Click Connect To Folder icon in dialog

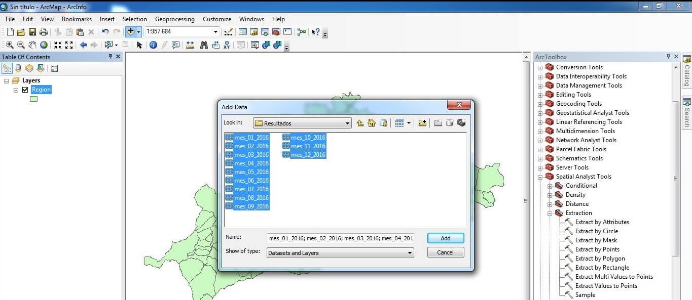tap(422, 123)
